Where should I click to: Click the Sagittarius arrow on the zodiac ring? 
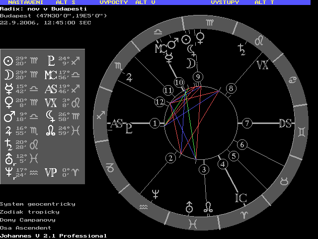click(x=101, y=115)
